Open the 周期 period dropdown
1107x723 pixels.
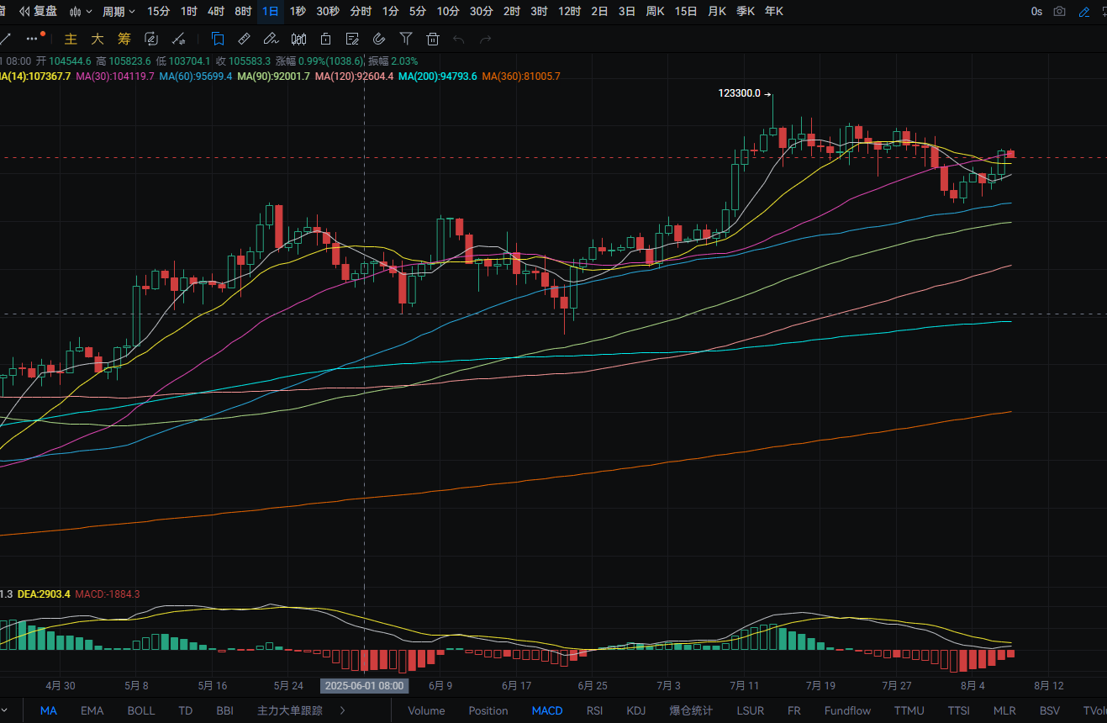(118, 12)
